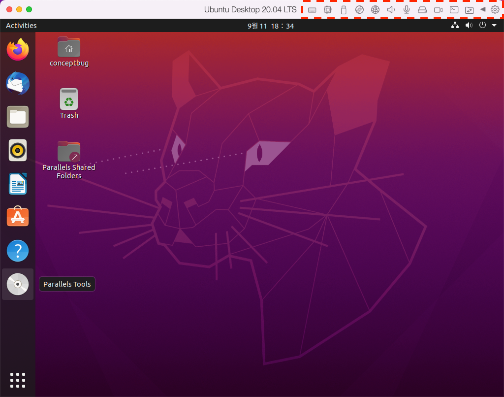504x397 pixels.
Task: Click the CPU chip icon in title bar
Action: click(x=327, y=10)
